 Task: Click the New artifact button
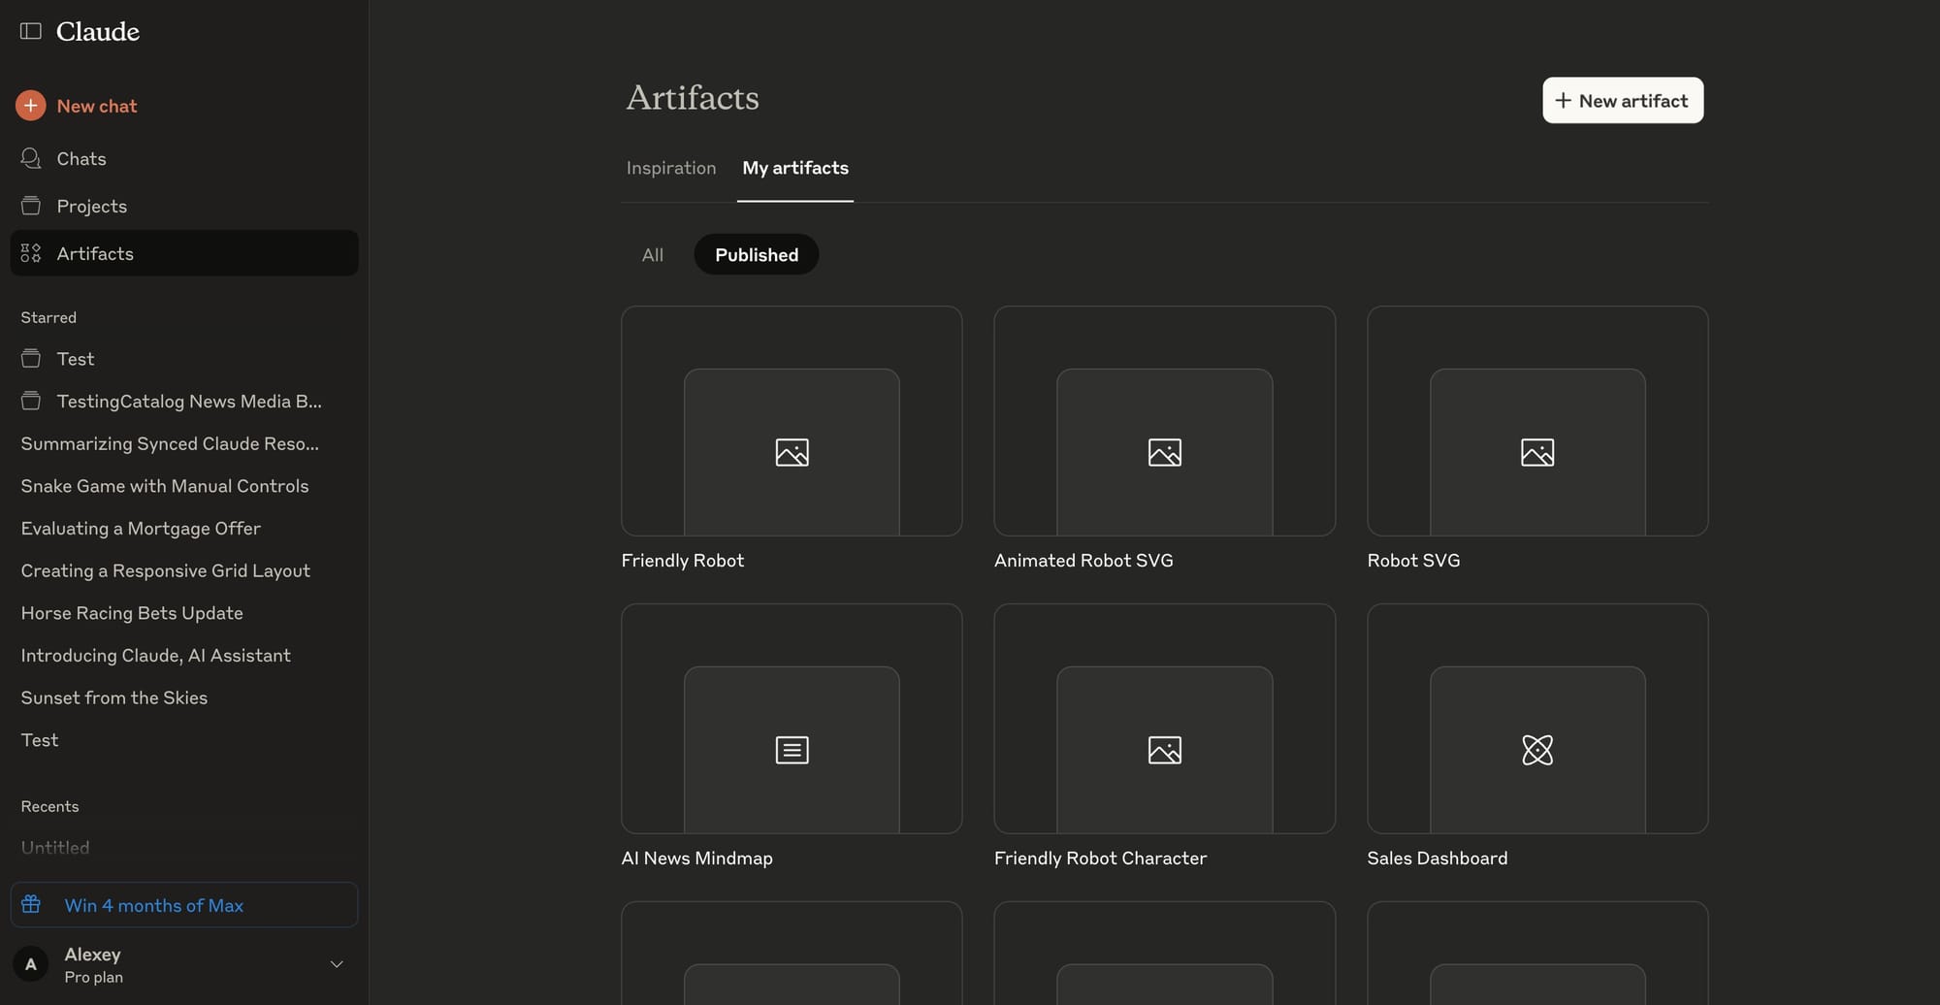[1623, 100]
